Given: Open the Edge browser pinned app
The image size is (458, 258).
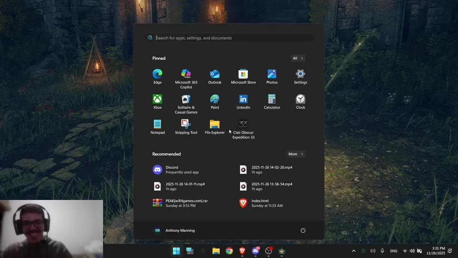Looking at the screenshot, I should pyautogui.click(x=157, y=77).
